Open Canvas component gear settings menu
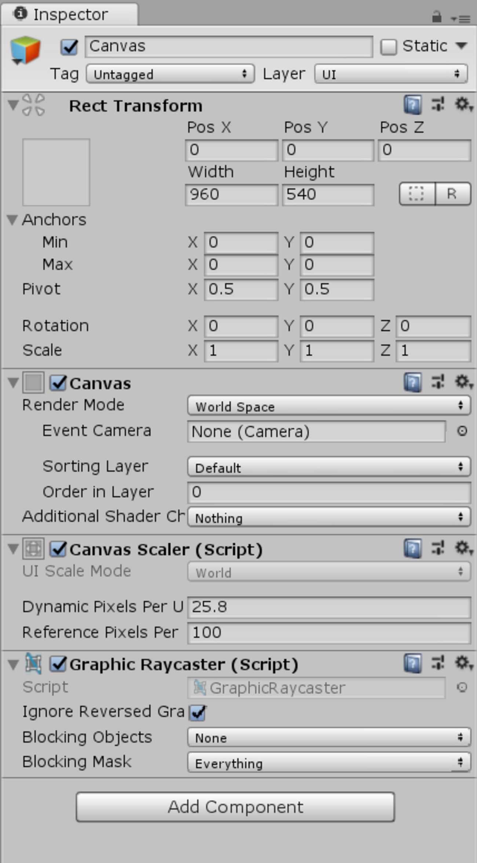The width and height of the screenshot is (477, 863). click(x=463, y=382)
